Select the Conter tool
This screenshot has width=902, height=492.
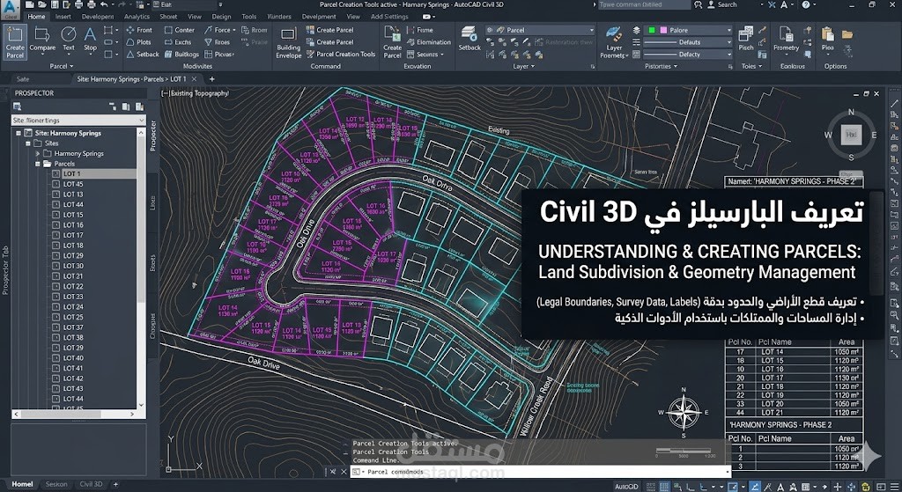pyautogui.click(x=180, y=30)
